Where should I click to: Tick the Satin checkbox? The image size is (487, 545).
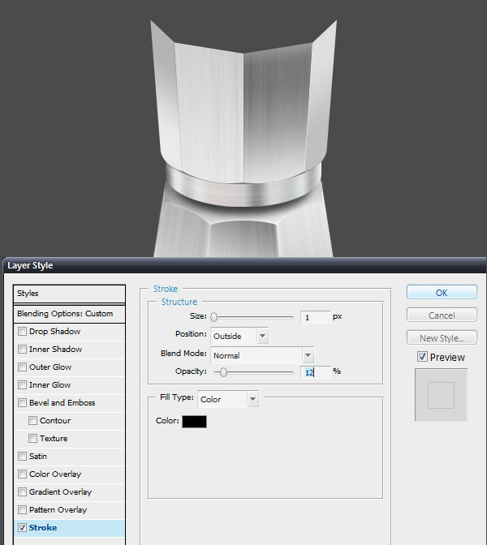(22, 456)
